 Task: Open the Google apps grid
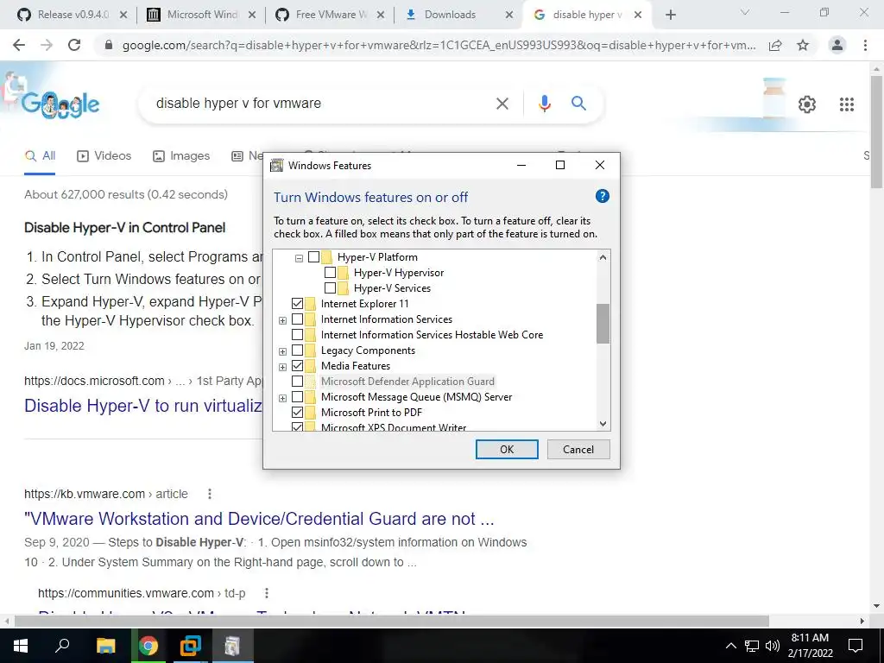847,104
